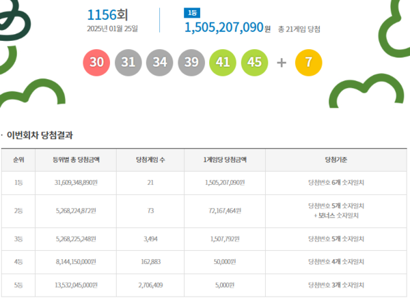Select the 1156회 draw title
This screenshot has width=410, height=300.
click(107, 15)
